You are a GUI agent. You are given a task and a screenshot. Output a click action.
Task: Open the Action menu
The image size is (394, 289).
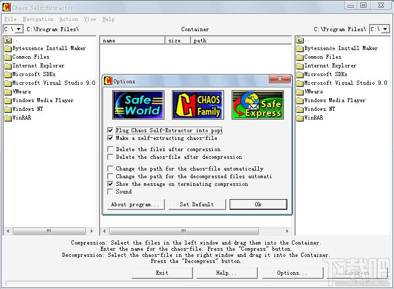(x=69, y=19)
